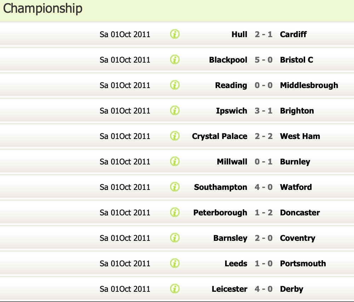Click info icon for Southampton vs Watford
The image size is (354, 302).
(x=175, y=187)
